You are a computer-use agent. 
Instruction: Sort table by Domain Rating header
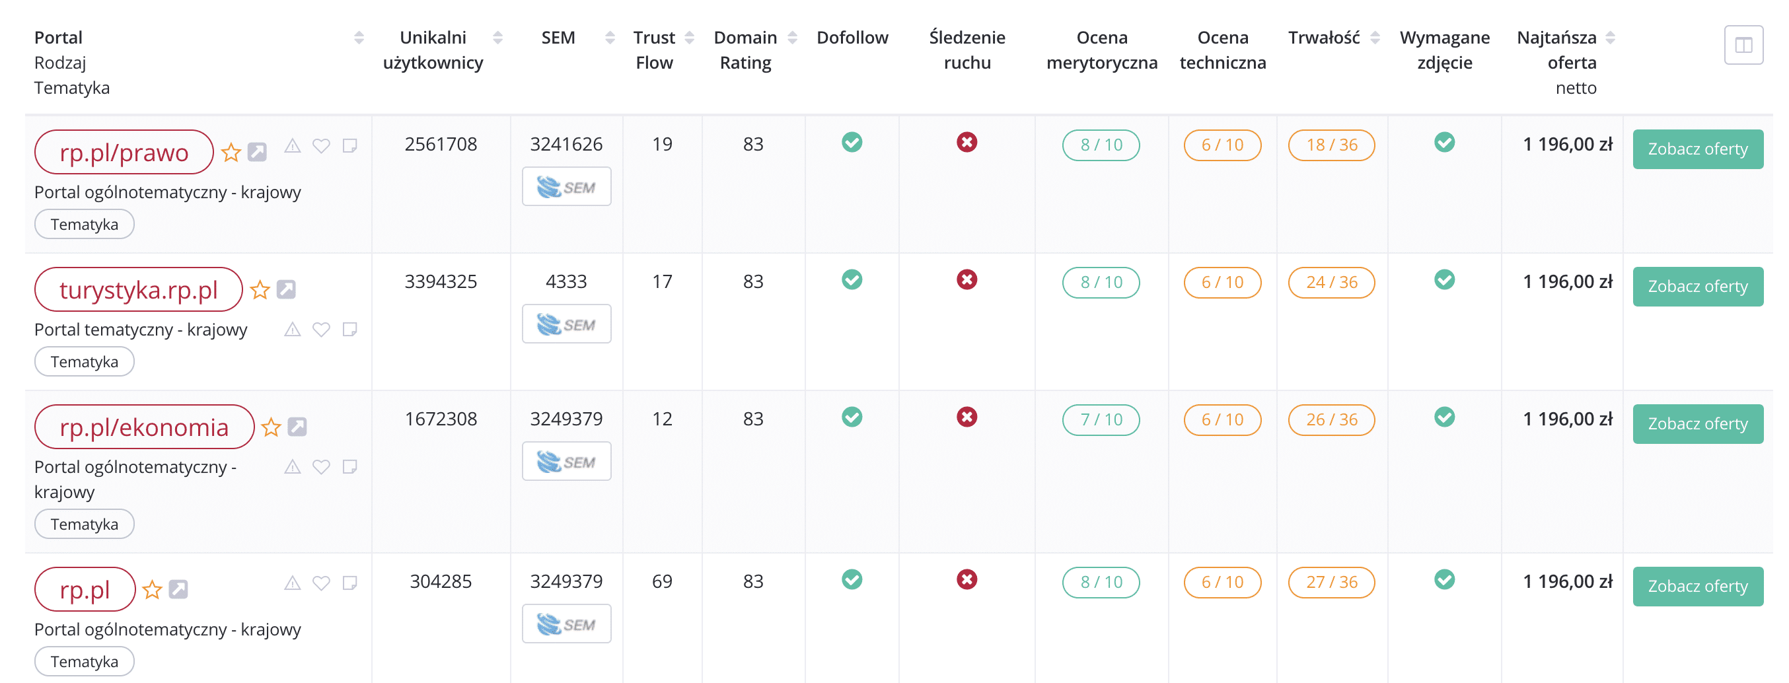pos(791,38)
